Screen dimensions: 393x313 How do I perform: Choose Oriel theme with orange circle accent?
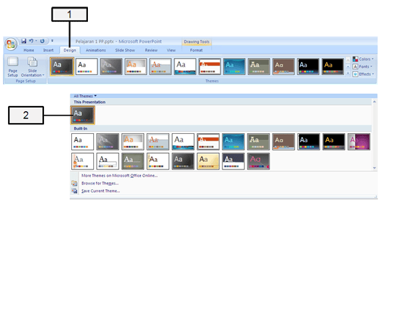click(x=83, y=161)
